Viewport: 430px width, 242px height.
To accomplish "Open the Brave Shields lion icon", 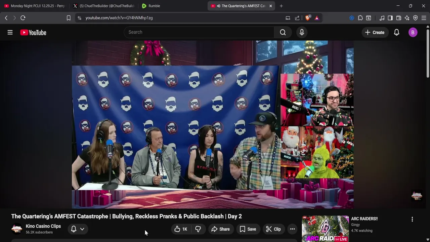I will coord(307,18).
